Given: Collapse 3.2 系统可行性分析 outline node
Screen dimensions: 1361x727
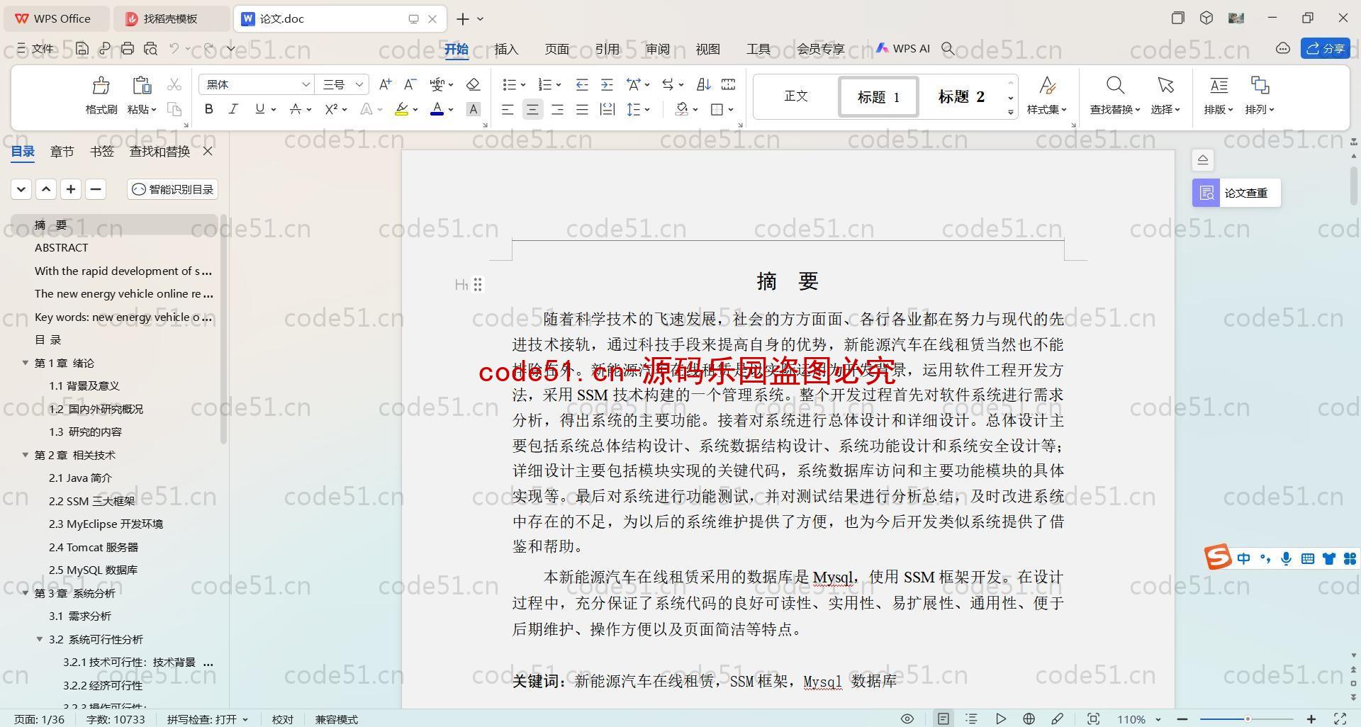Looking at the screenshot, I should tap(40, 639).
